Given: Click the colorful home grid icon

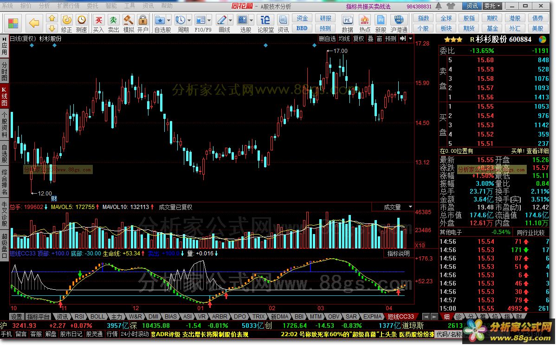Looking at the screenshot, I should pyautogui.click(x=13, y=23).
